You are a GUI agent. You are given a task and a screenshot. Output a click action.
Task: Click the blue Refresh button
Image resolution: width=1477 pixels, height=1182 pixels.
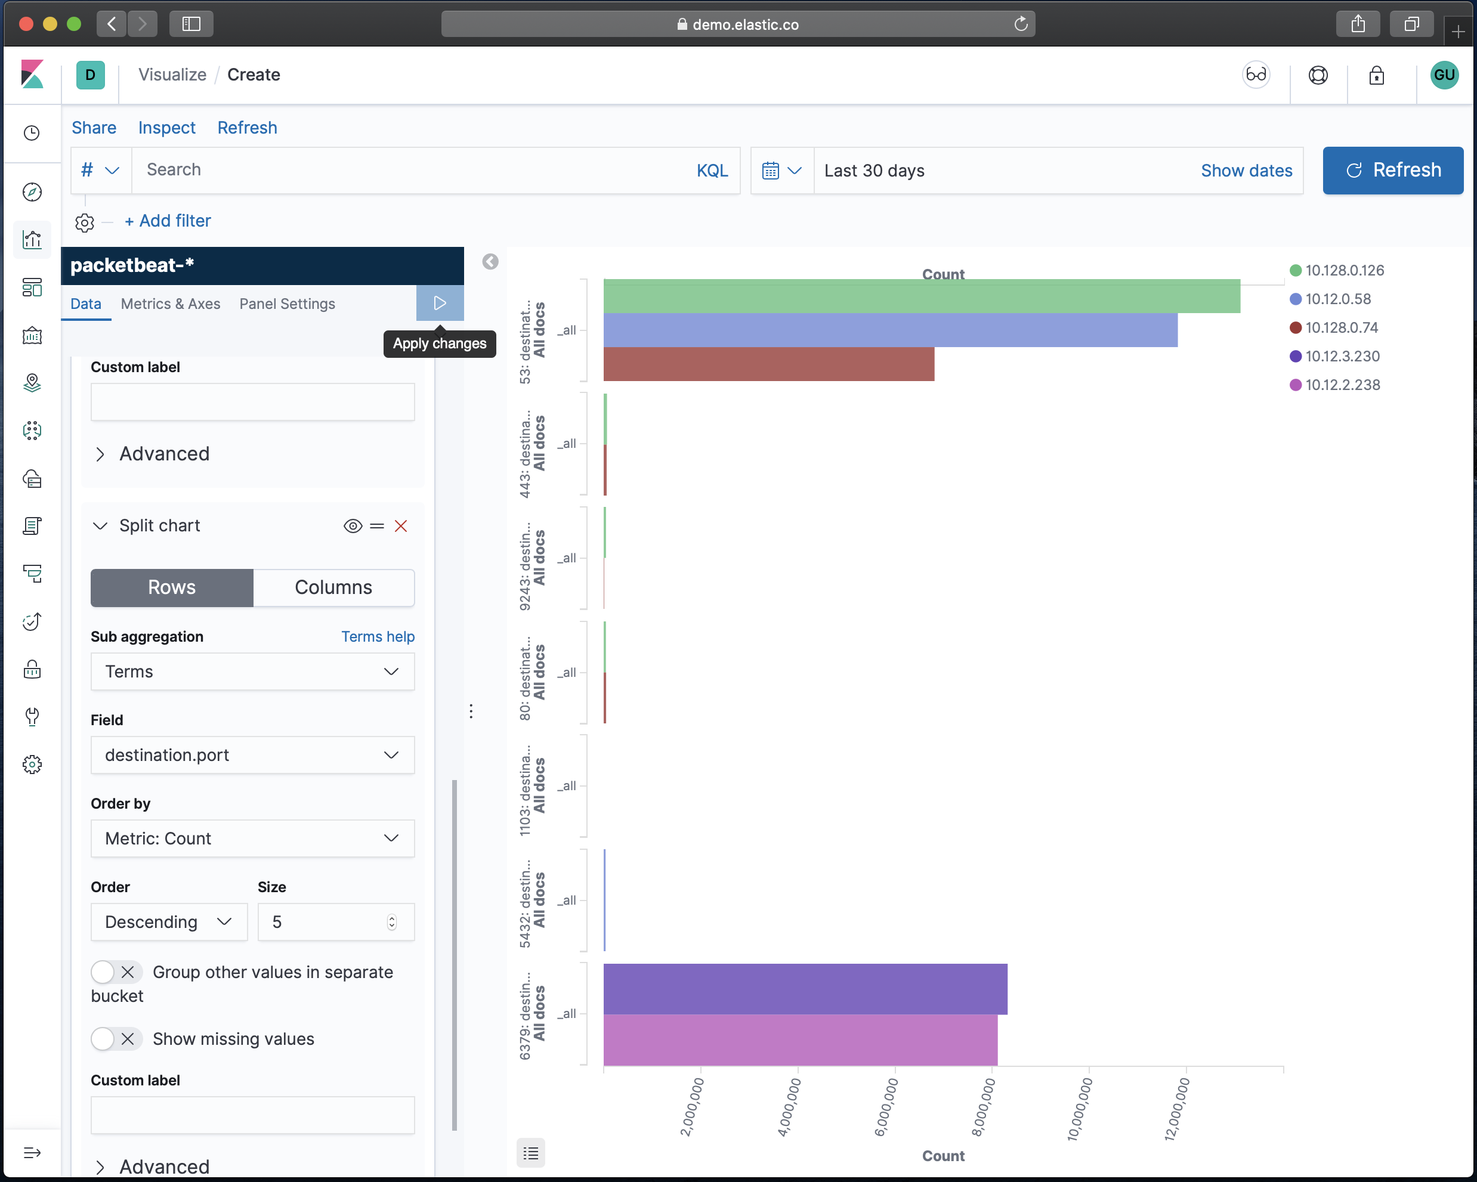(x=1392, y=170)
